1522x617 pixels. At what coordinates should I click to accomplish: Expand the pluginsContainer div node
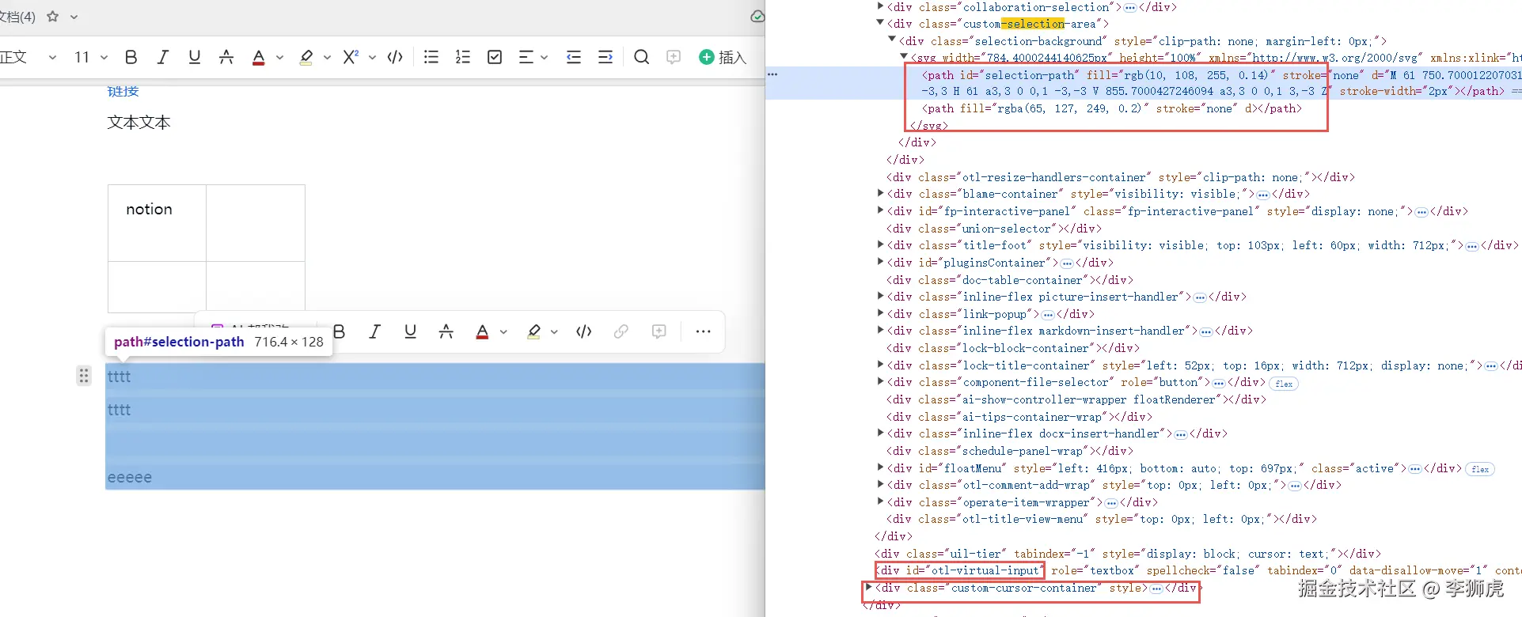click(880, 262)
